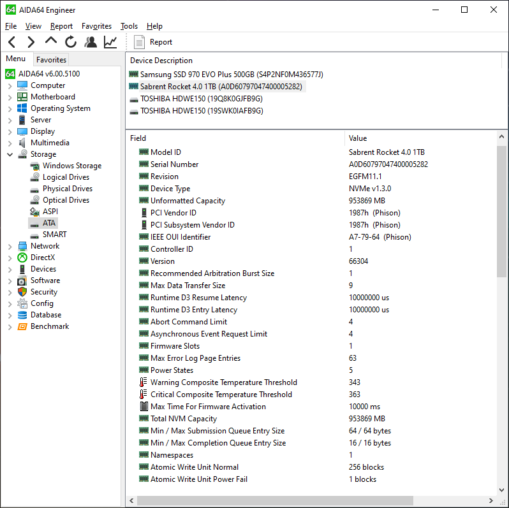This screenshot has height=508, width=509.
Task: Open the graph toolbar icon
Action: [x=110, y=42]
